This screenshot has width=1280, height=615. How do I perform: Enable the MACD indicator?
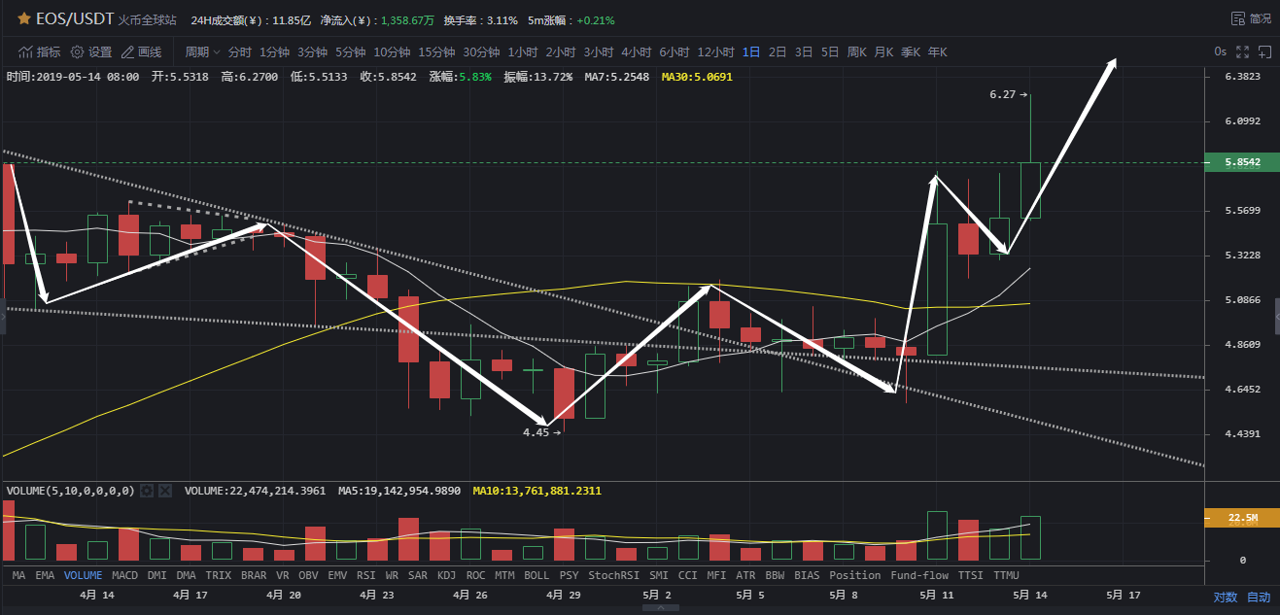(x=124, y=575)
